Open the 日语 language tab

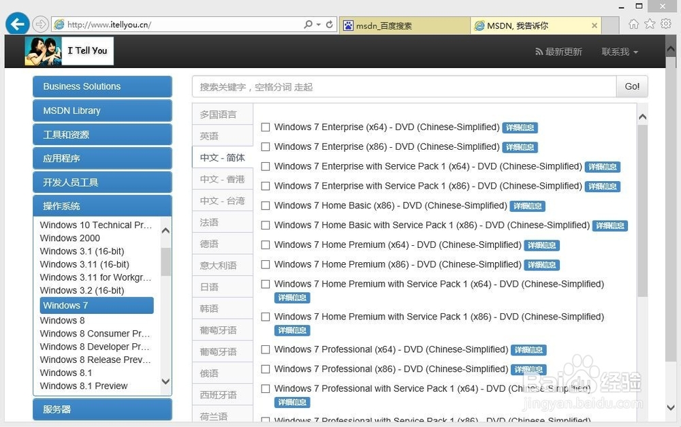[x=223, y=287]
